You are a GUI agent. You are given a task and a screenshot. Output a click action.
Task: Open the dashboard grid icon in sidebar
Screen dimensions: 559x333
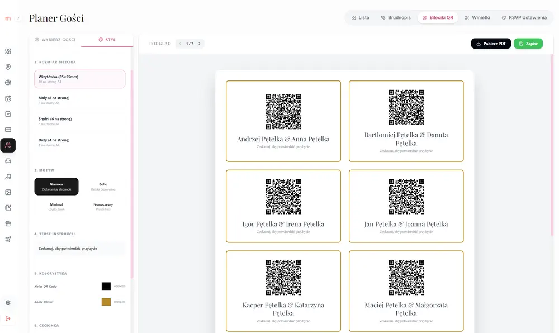click(8, 51)
